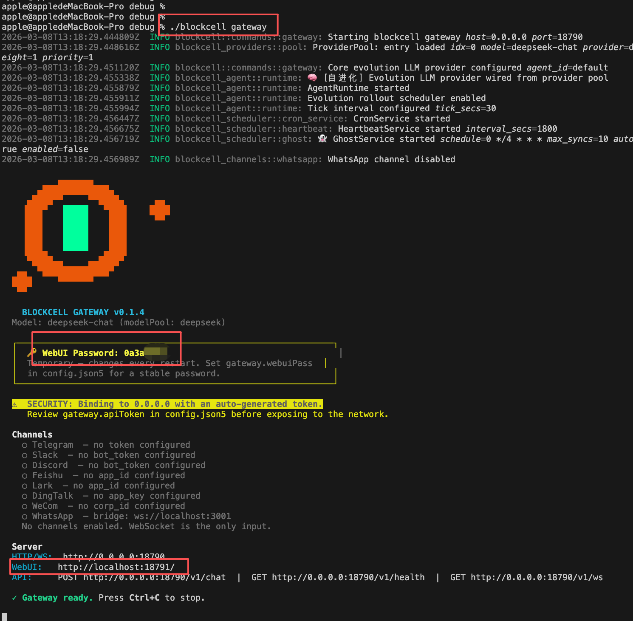Viewport: 633px width, 621px height.
Task: Click 'CronService started' log message
Action: click(x=402, y=119)
